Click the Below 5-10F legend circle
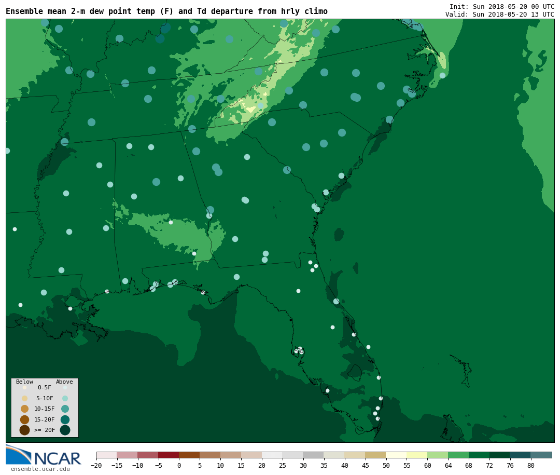The height and width of the screenshot is (475, 560). (25, 399)
